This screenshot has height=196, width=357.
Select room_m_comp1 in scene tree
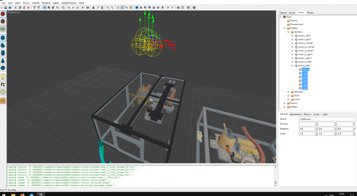click(x=306, y=47)
